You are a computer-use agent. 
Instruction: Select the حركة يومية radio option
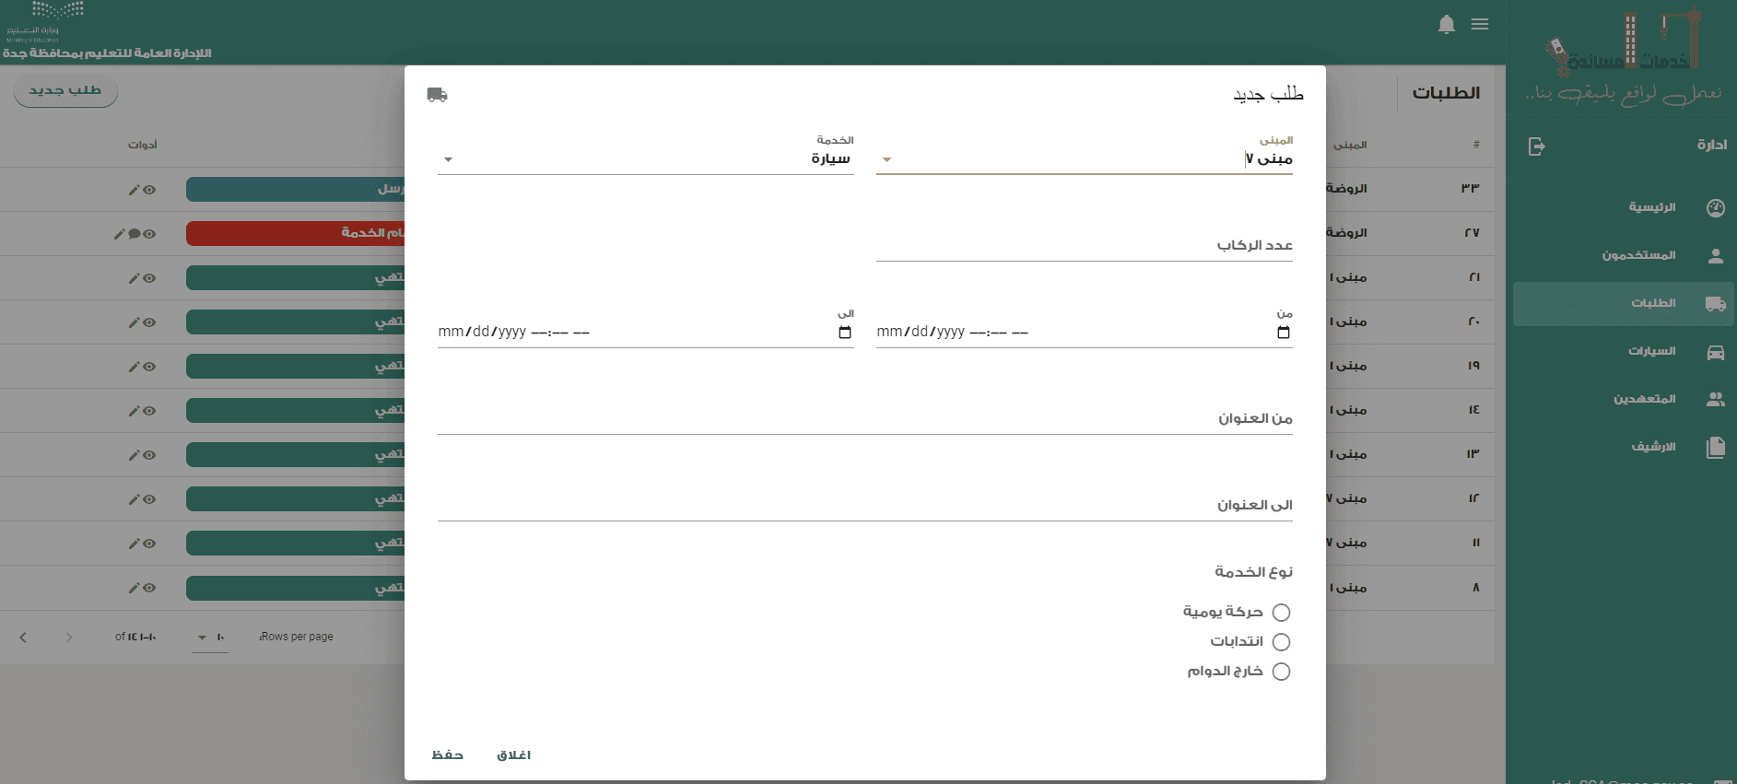click(x=1281, y=613)
